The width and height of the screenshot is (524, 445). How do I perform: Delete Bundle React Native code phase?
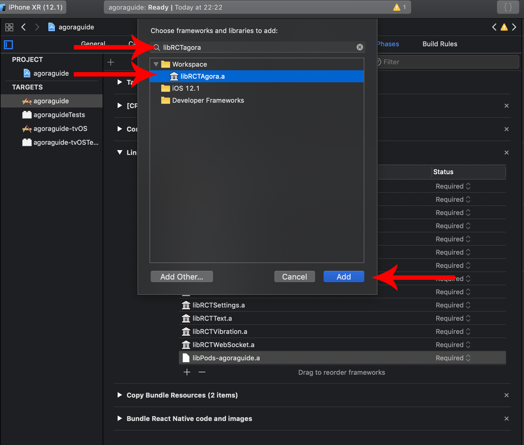(507, 419)
